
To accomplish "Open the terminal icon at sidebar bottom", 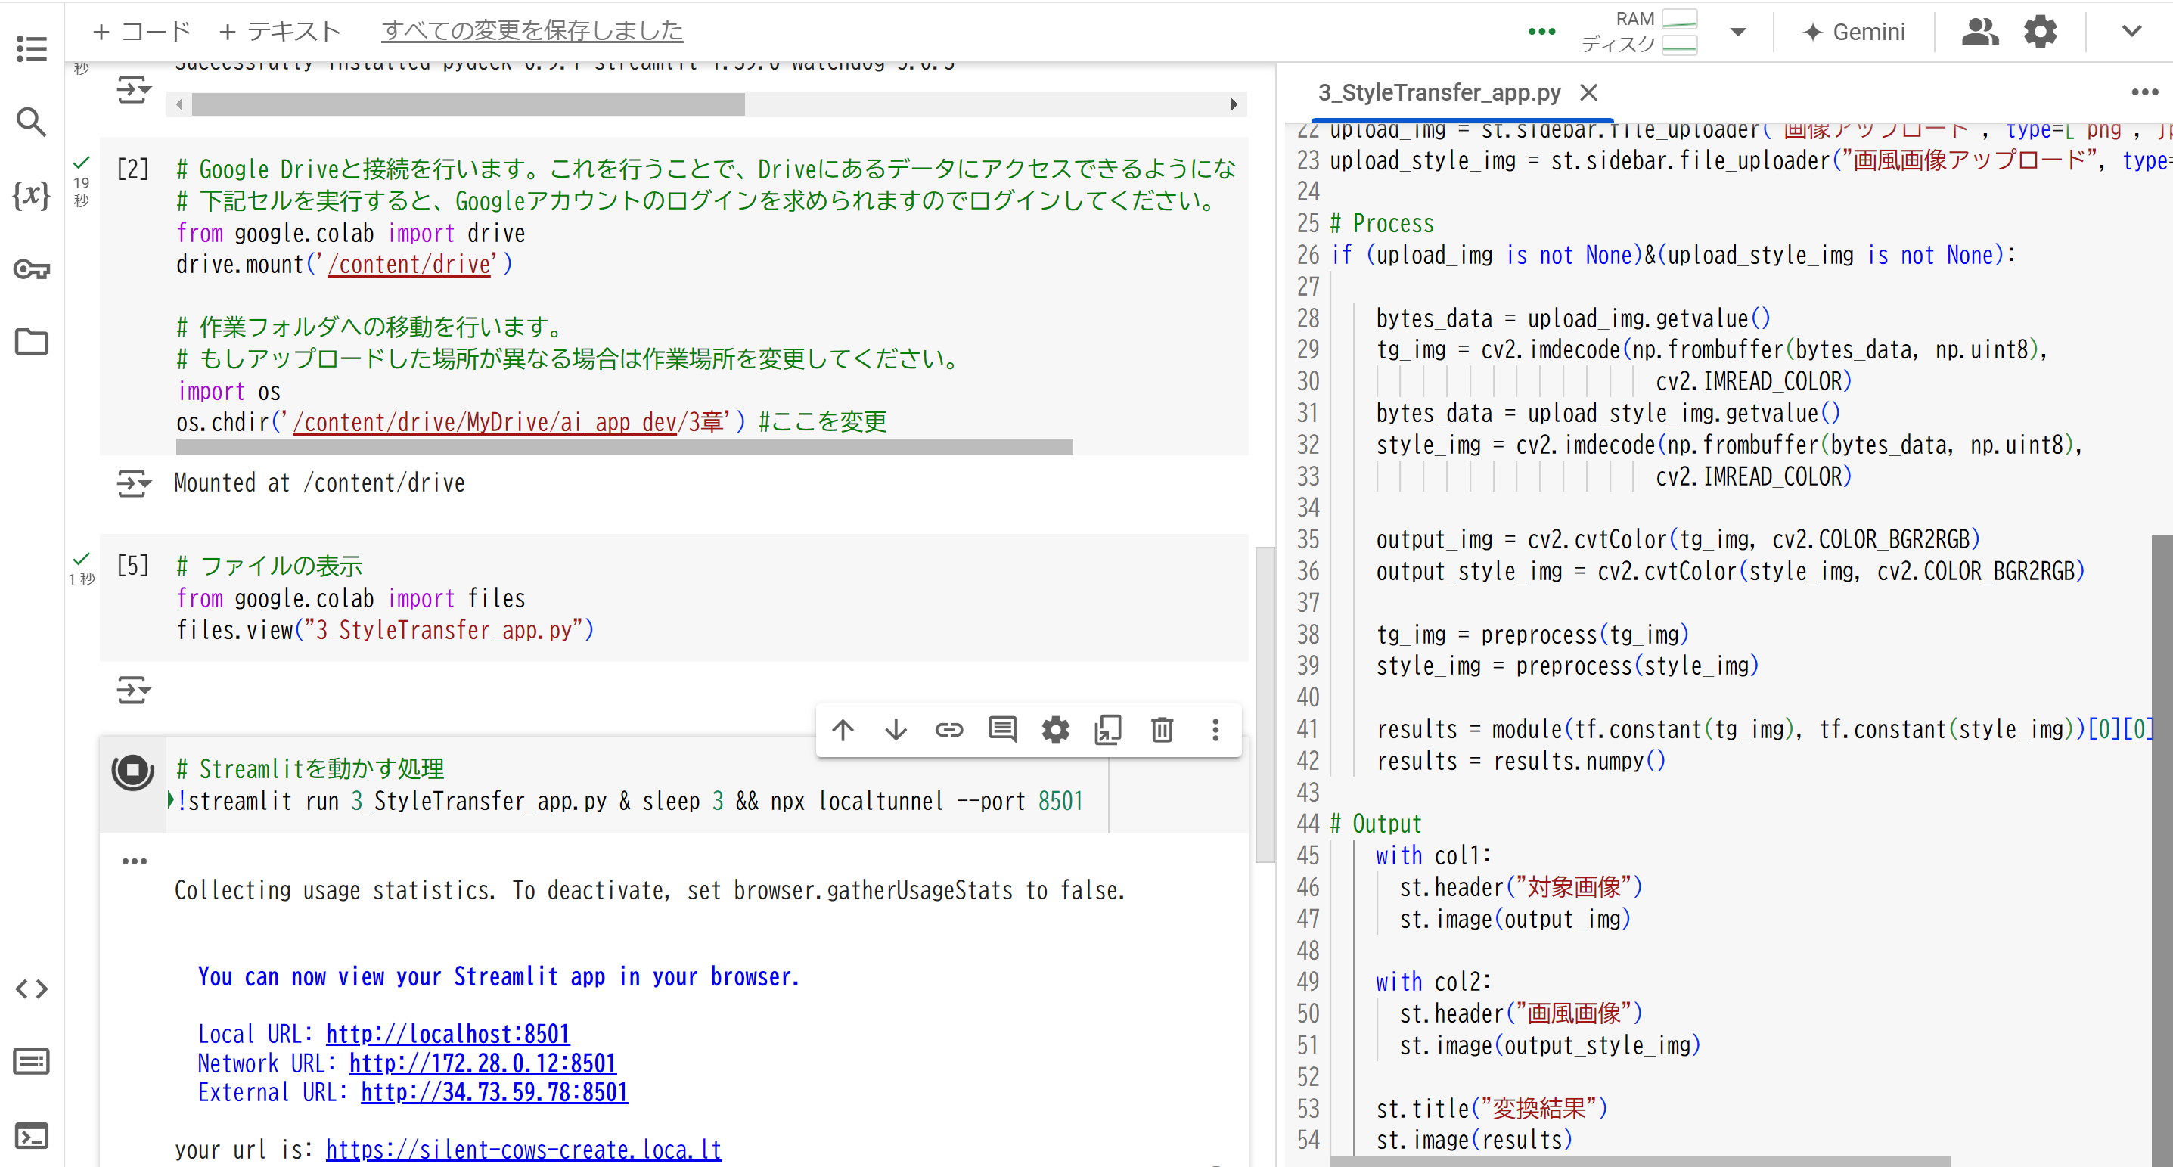I will point(31,1136).
